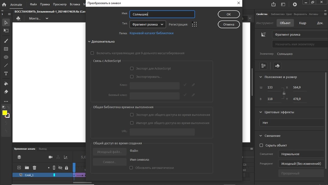Select the Selection arrow tool

tap(6, 22)
